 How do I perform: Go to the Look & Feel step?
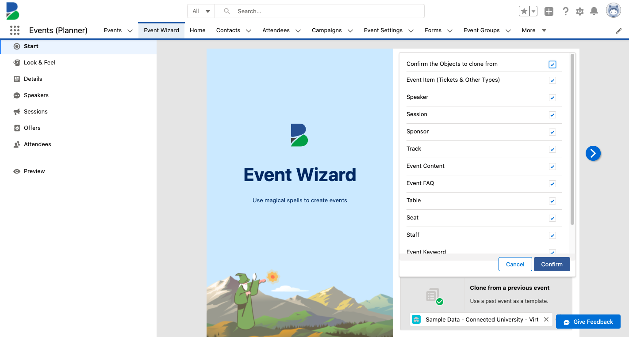(x=39, y=63)
